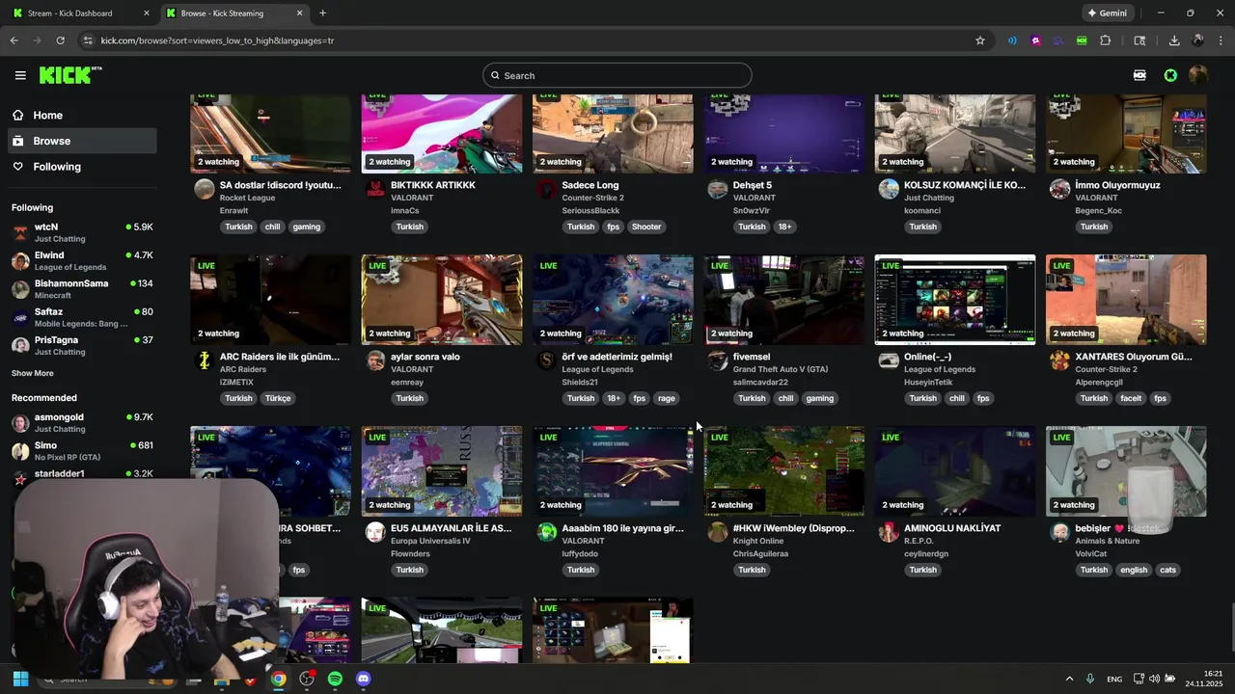Open XANTARES Oluyorum stream title
This screenshot has width=1235, height=694.
(x=1134, y=357)
